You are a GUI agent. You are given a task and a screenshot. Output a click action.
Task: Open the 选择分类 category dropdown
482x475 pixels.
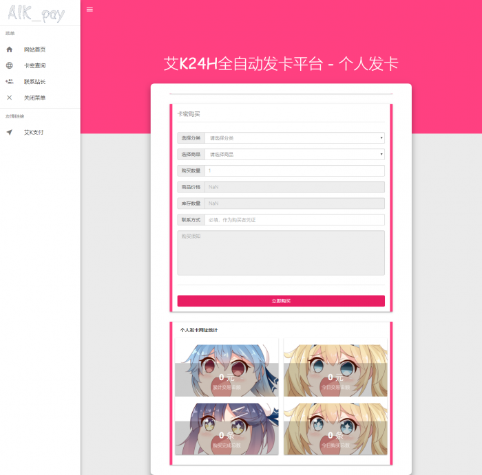coord(294,138)
